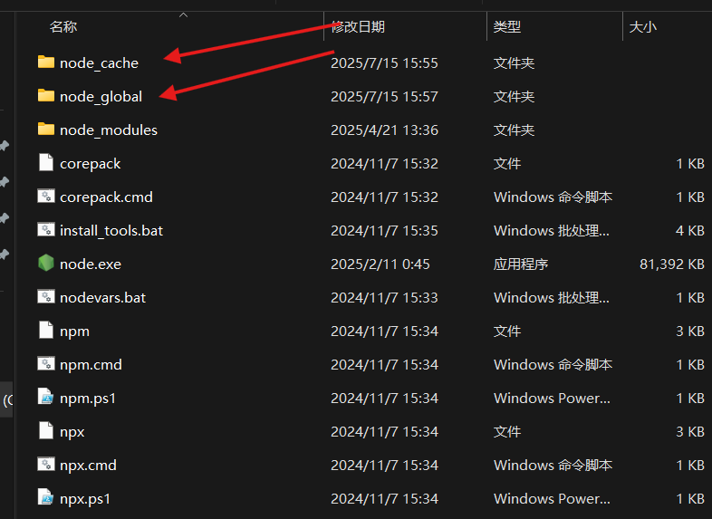Select the file name nodevars.bat
712x519 pixels.
click(102, 297)
